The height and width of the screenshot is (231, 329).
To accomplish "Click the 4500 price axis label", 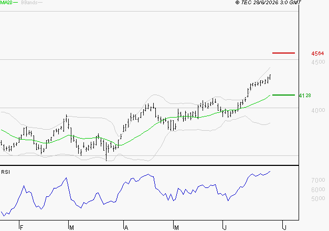I will (x=318, y=62).
